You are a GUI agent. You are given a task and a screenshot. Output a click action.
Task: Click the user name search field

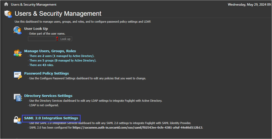[42, 39]
